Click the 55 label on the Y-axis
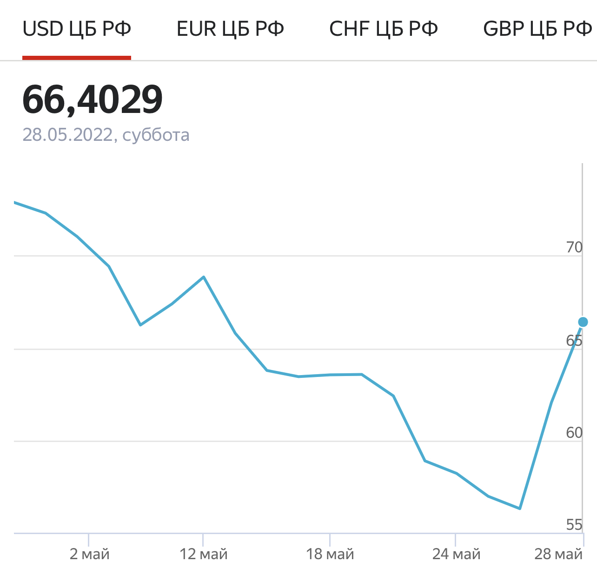Viewport: 597px width, 568px height. 574,525
